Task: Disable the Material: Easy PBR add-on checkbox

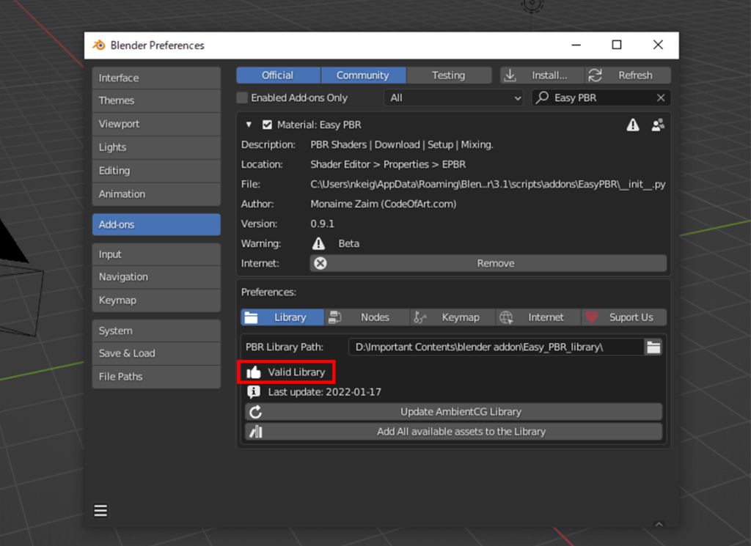Action: point(267,125)
